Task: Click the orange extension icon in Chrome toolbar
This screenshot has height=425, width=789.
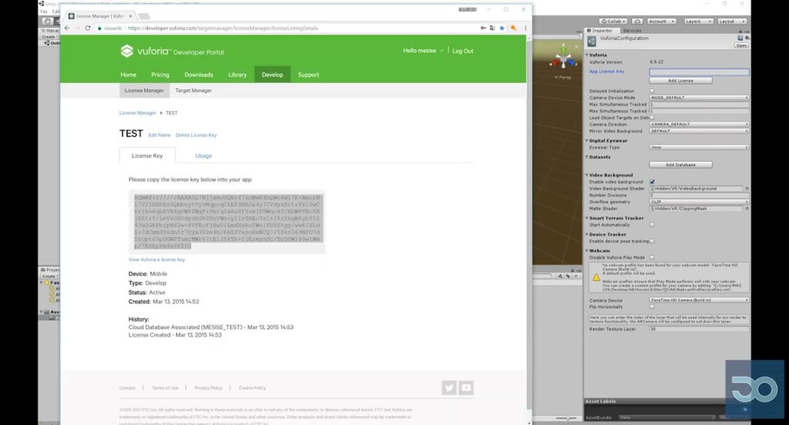Action: tap(513, 28)
